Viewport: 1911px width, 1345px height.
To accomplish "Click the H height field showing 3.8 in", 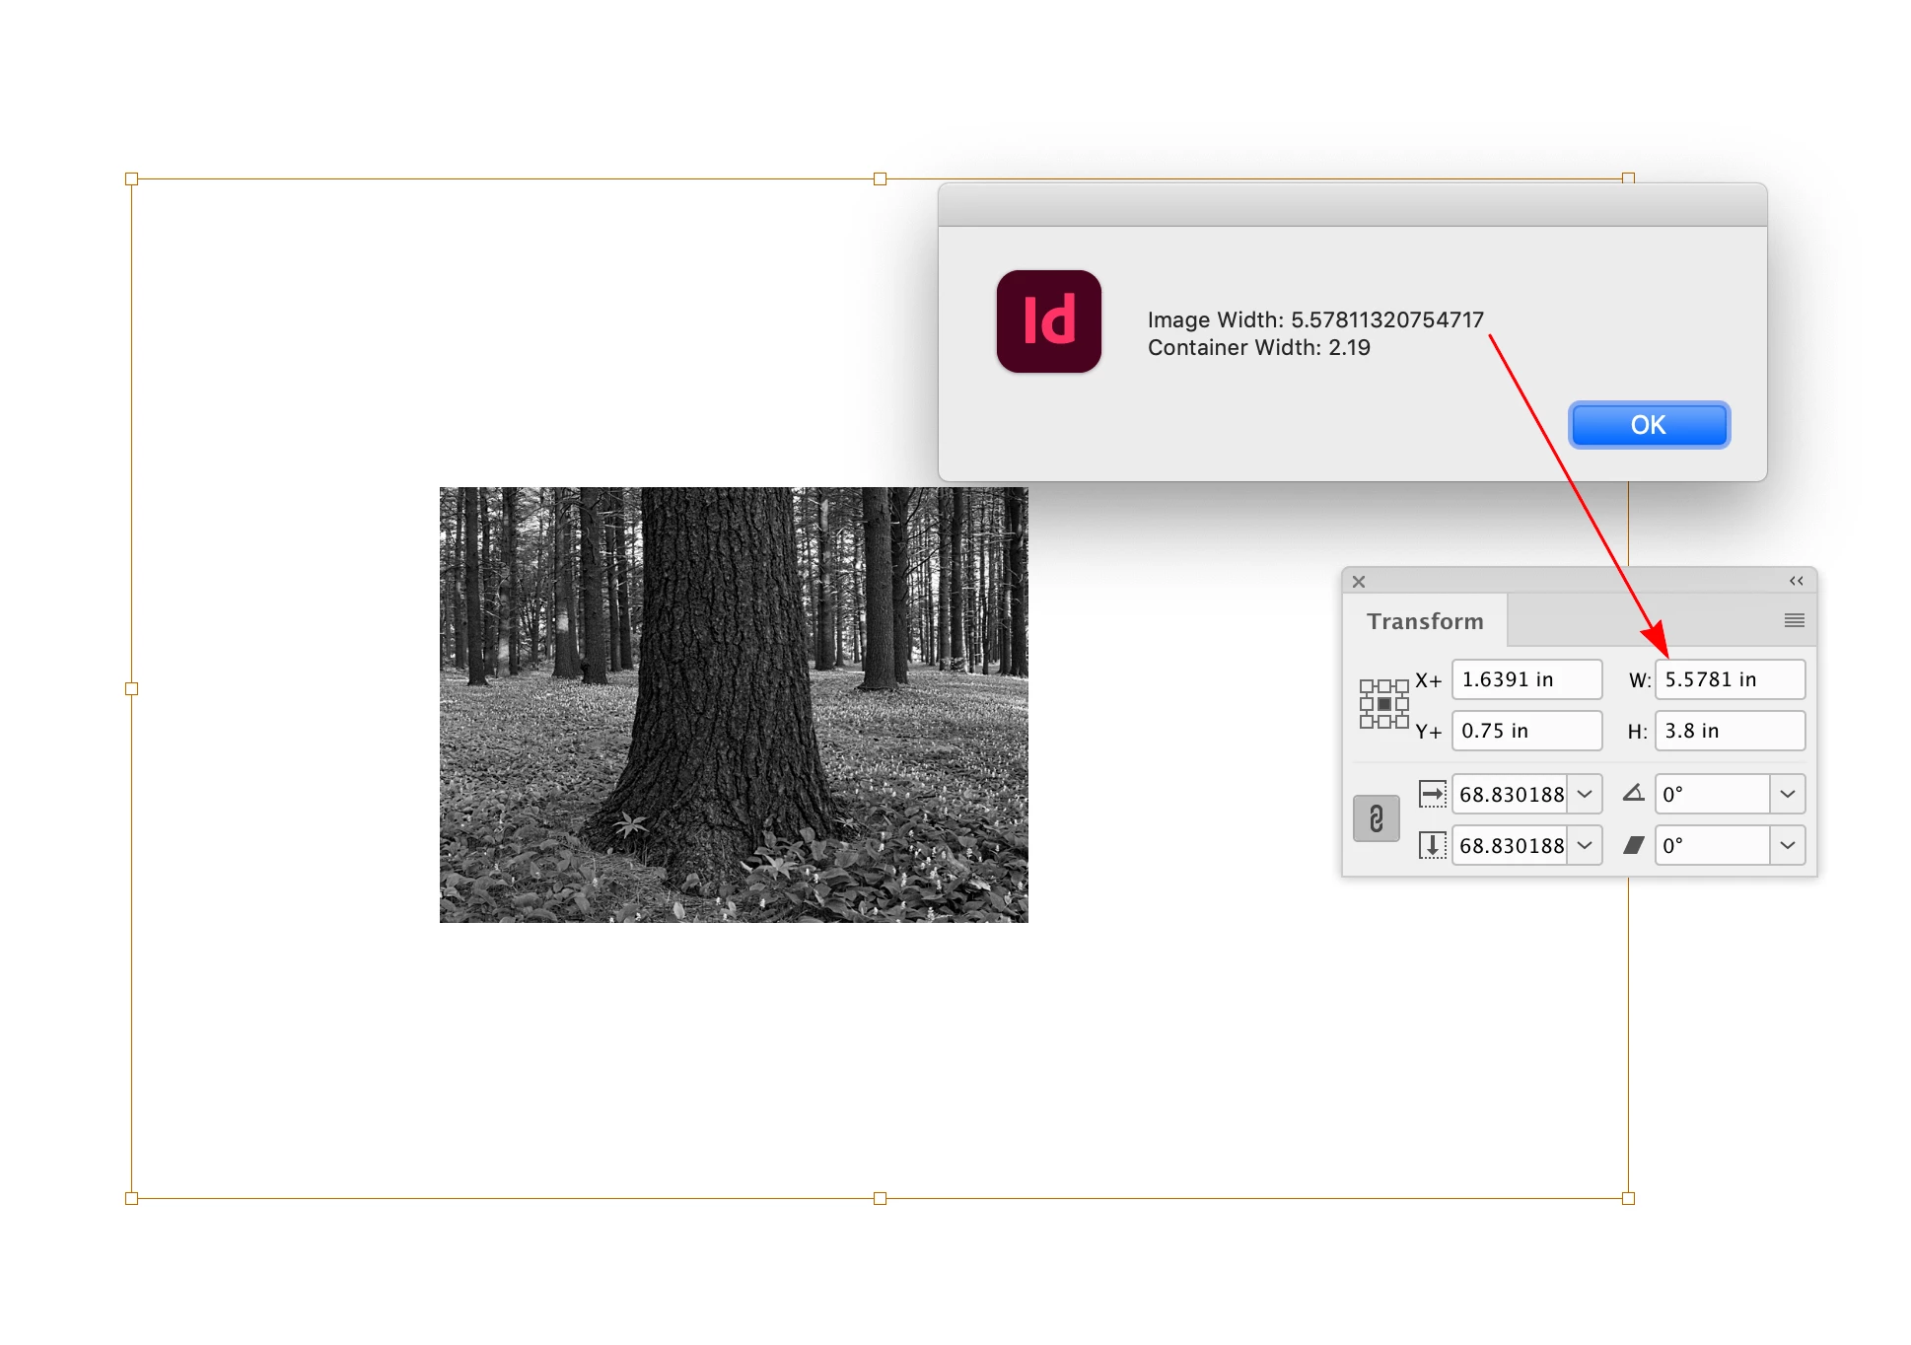I will [1730, 731].
